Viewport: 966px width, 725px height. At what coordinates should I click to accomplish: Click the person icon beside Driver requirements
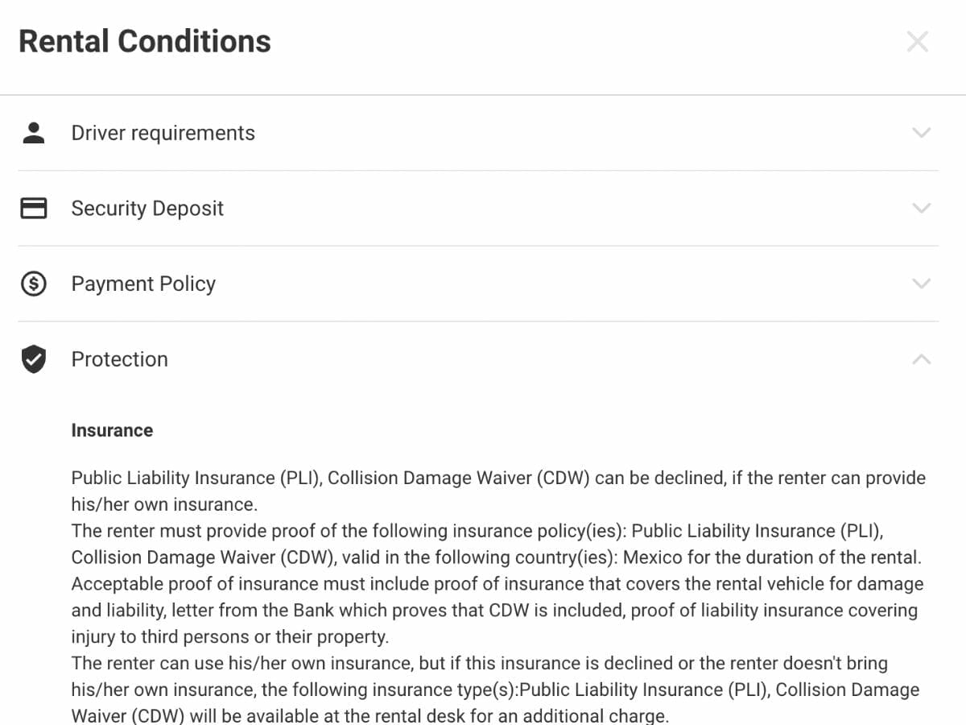(x=34, y=133)
